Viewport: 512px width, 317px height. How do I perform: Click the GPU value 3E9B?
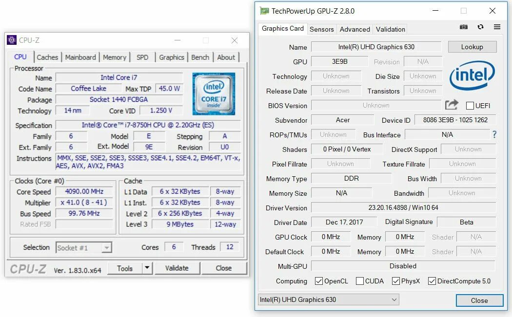(x=339, y=61)
